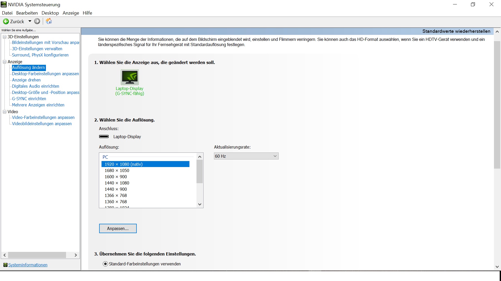Collapse the 3D-Einstellungen tree node
This screenshot has height=281, width=501.
(4, 37)
